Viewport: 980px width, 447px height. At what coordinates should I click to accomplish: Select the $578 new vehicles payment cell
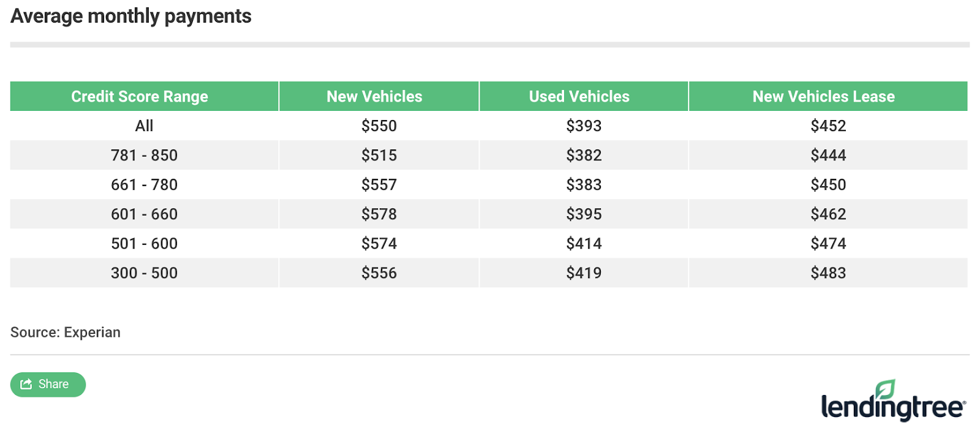tap(379, 214)
